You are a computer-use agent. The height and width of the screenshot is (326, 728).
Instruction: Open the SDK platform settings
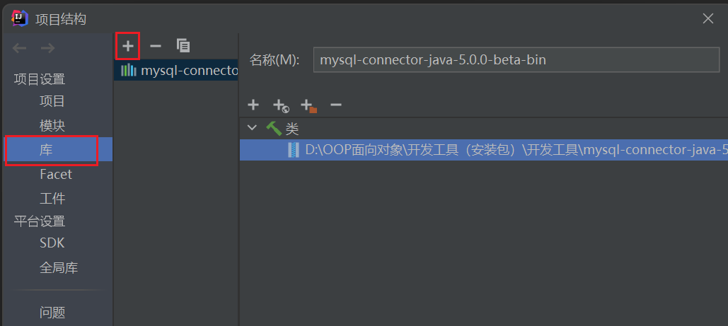pos(52,243)
